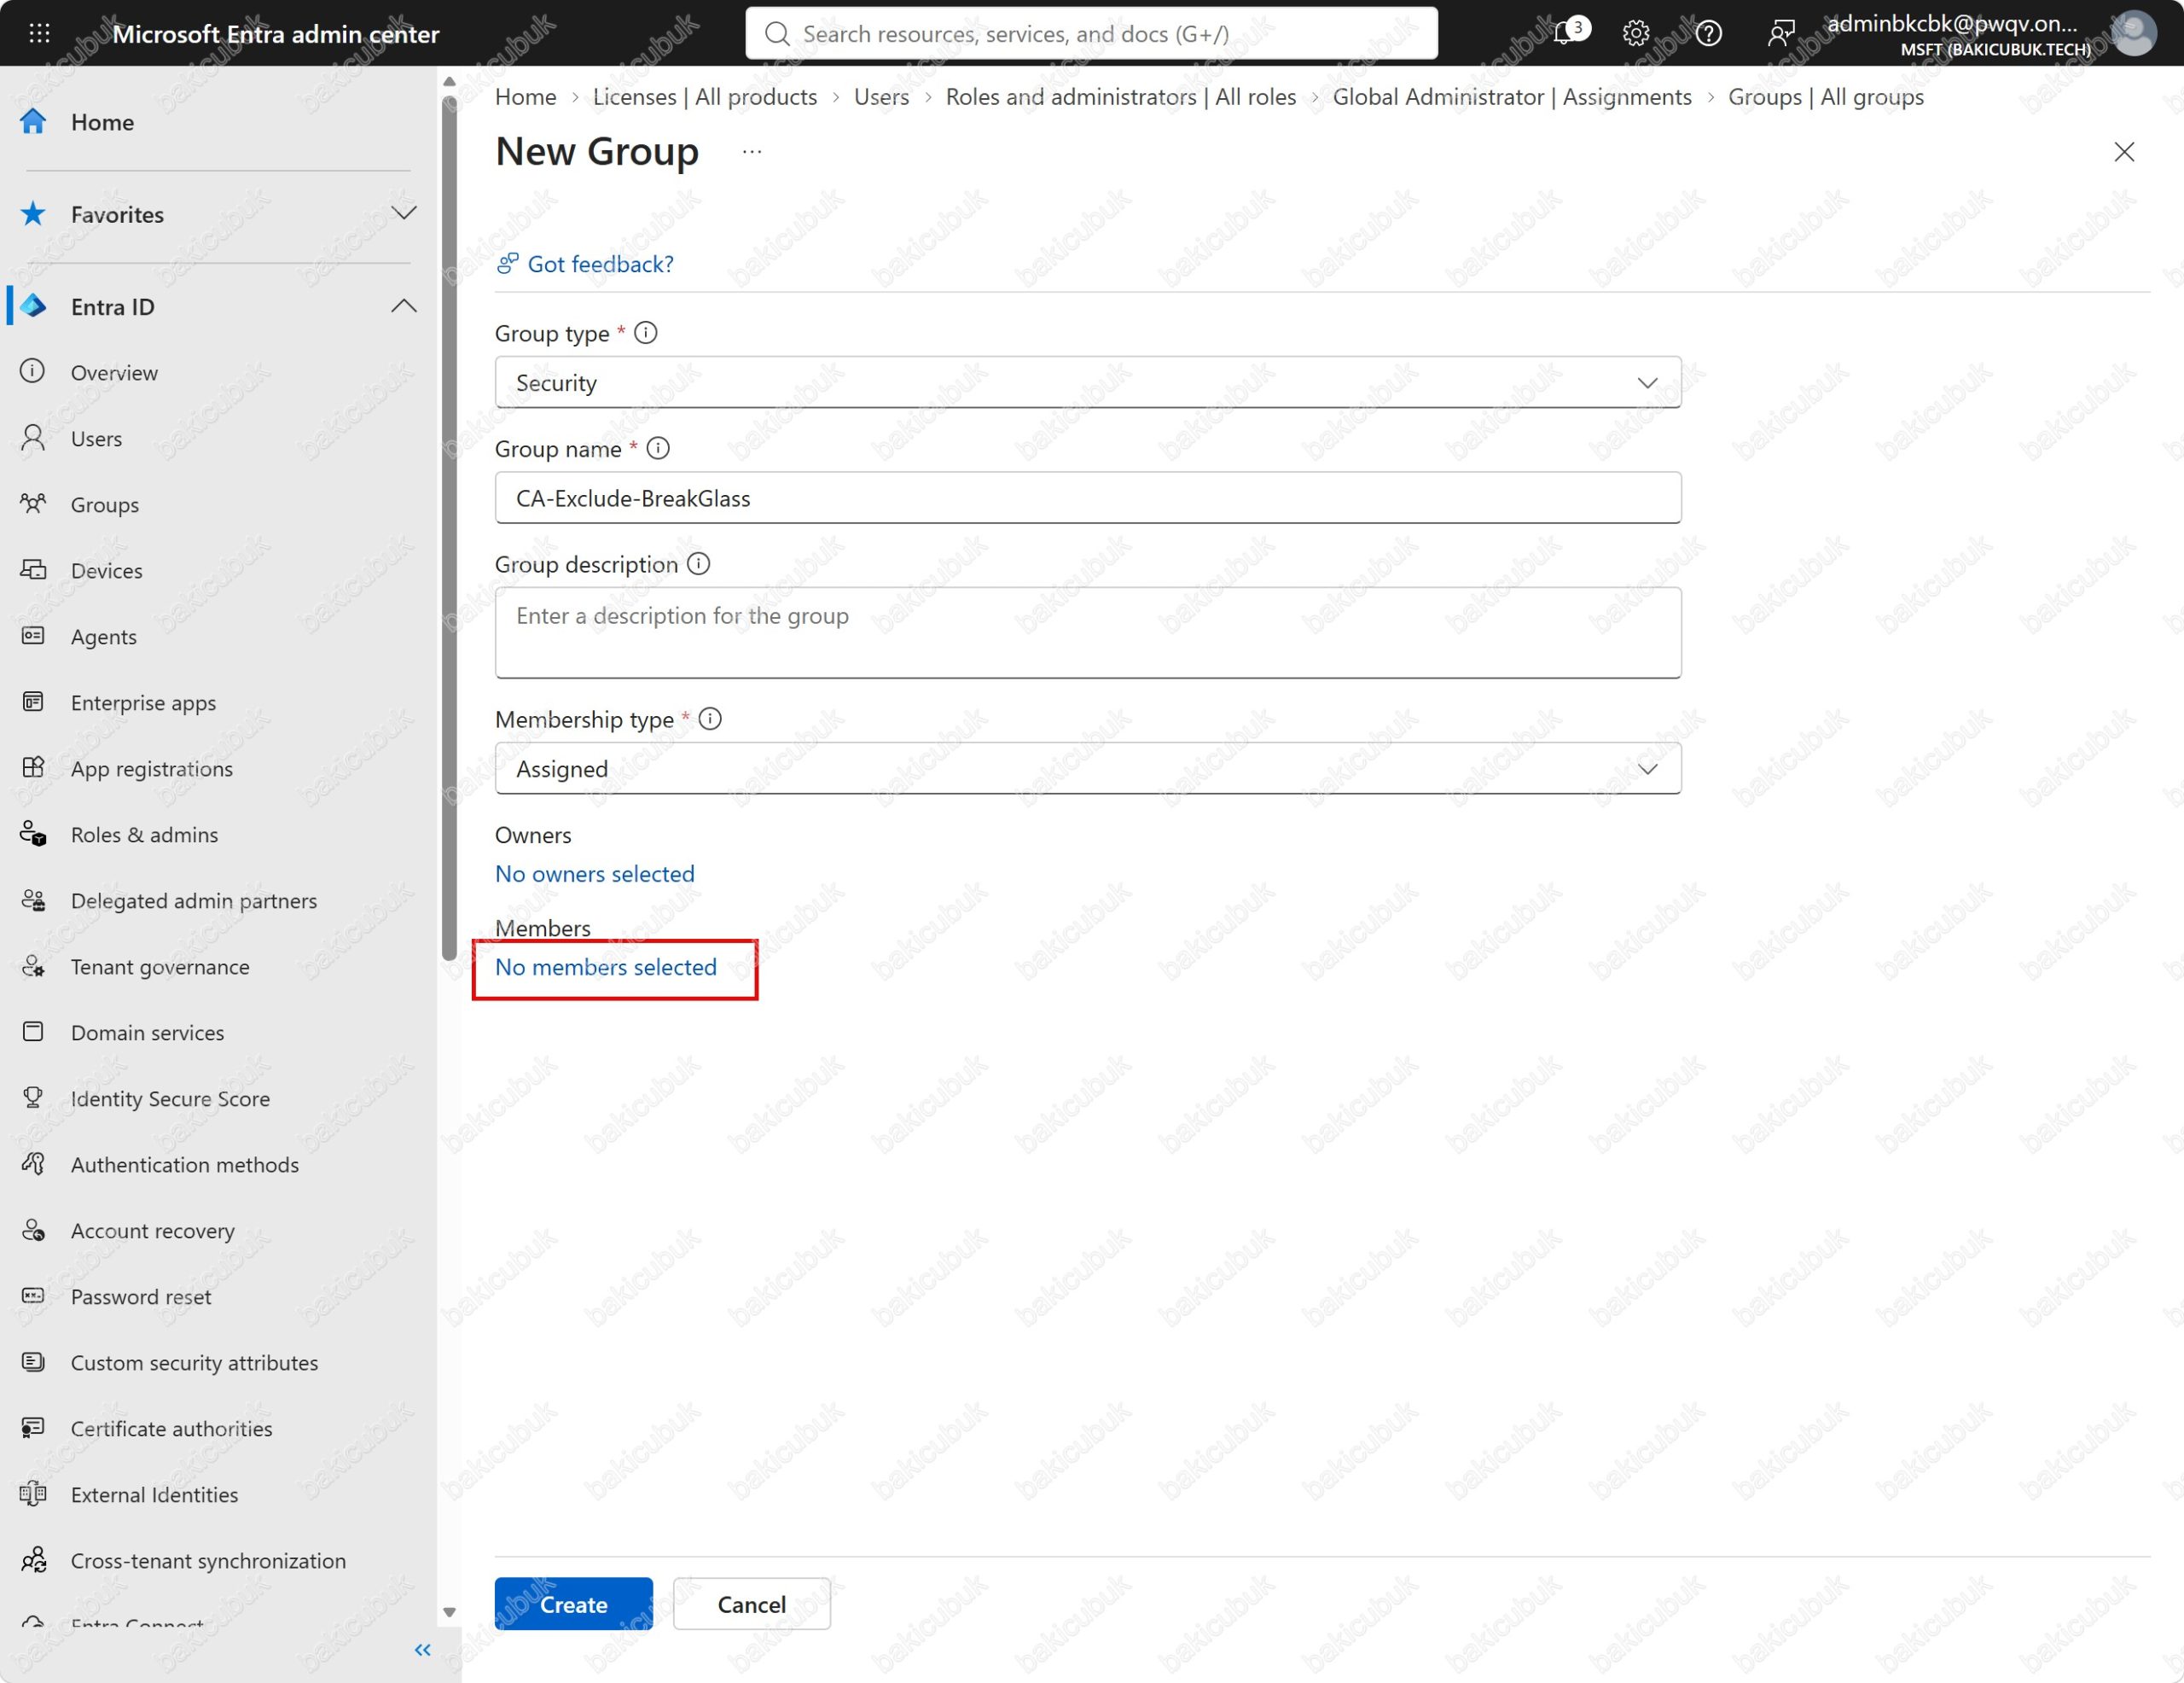The image size is (2184, 1683).
Task: Open the app launcher waffle icon
Action: [x=39, y=33]
